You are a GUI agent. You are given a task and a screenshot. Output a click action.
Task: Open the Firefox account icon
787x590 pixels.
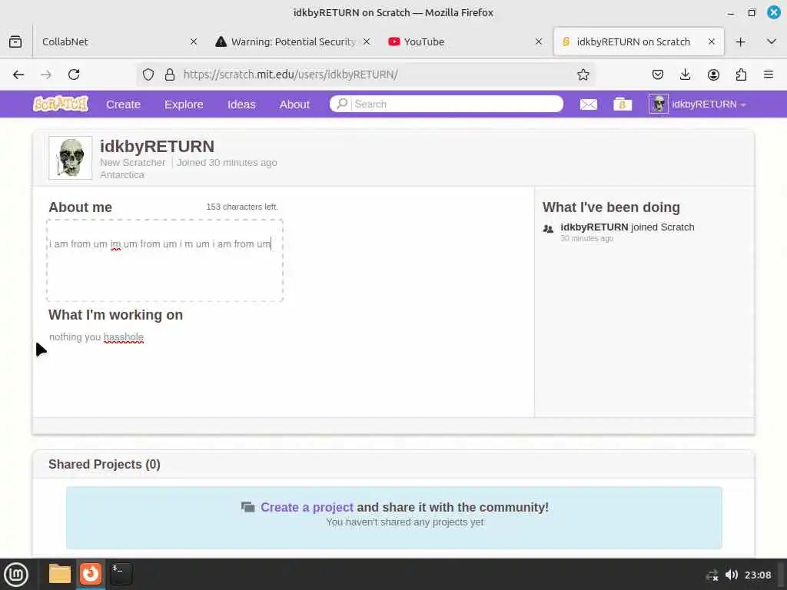713,75
